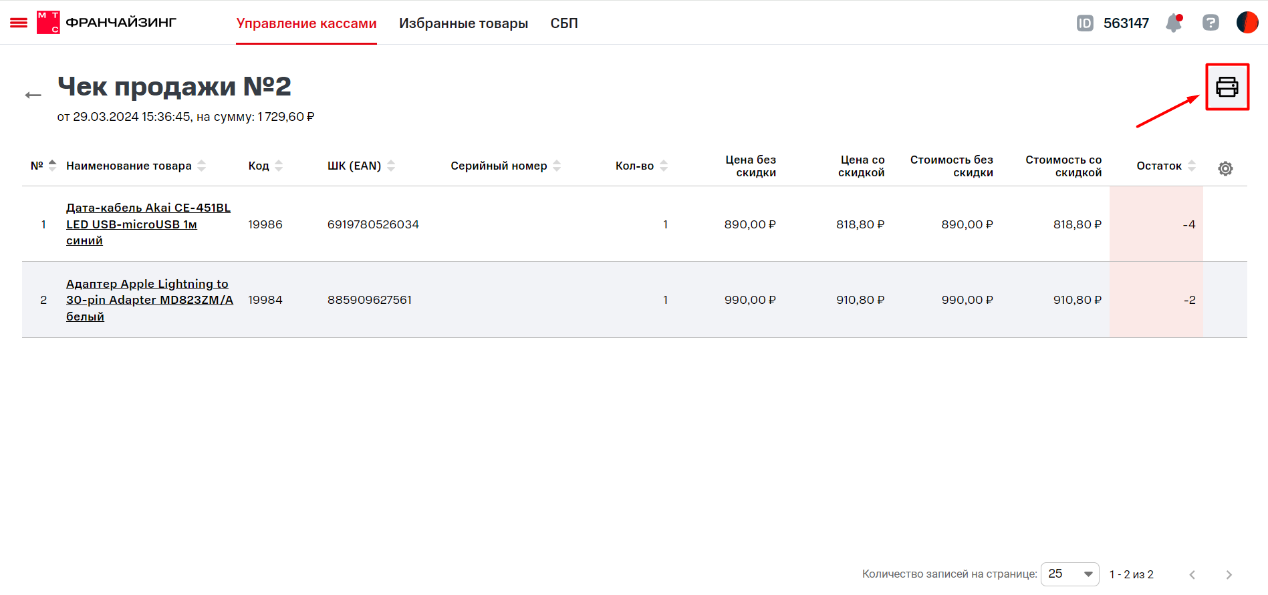Screen dimensions: 1268x595
Task: Click product code 19986
Action: 265,224
